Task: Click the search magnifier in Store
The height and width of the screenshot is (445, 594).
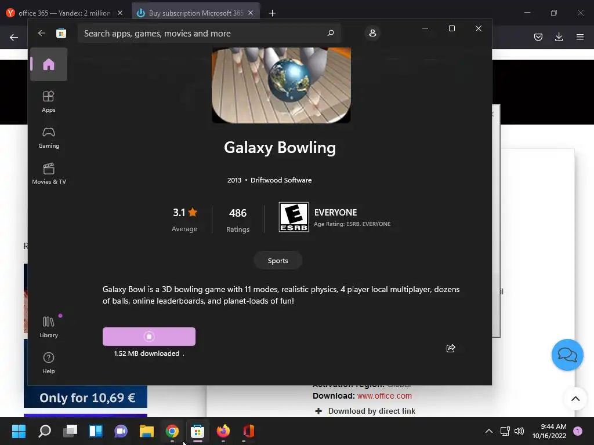Action: 330,33
